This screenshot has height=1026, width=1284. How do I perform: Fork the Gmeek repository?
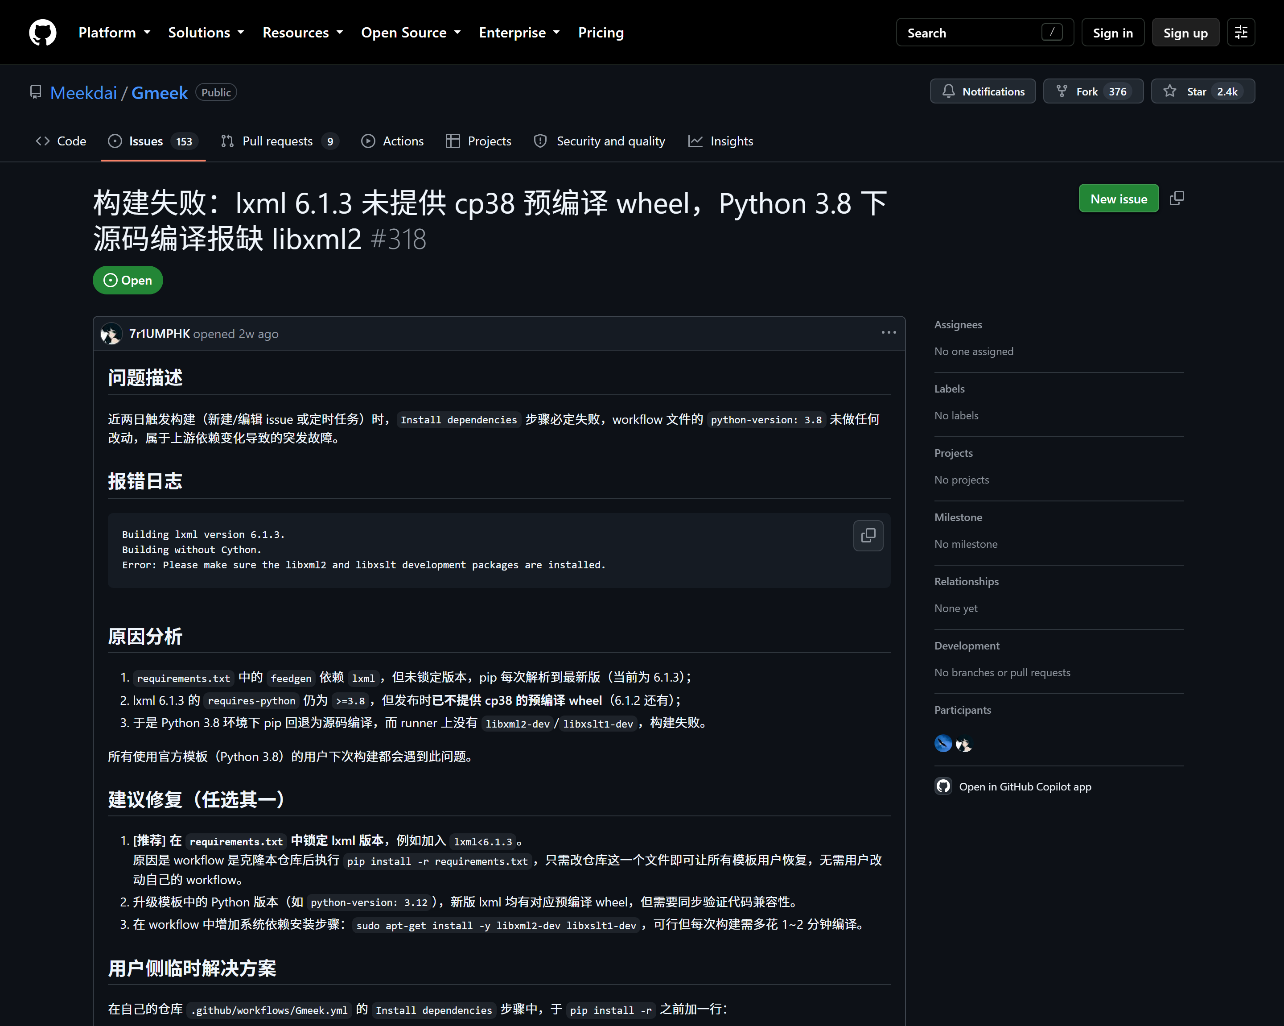click(1094, 91)
